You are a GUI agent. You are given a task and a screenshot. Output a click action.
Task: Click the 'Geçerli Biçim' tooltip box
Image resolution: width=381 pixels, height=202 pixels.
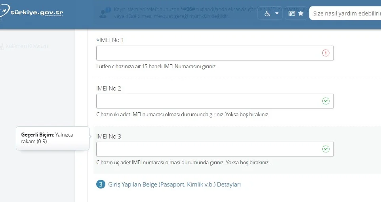(52, 138)
